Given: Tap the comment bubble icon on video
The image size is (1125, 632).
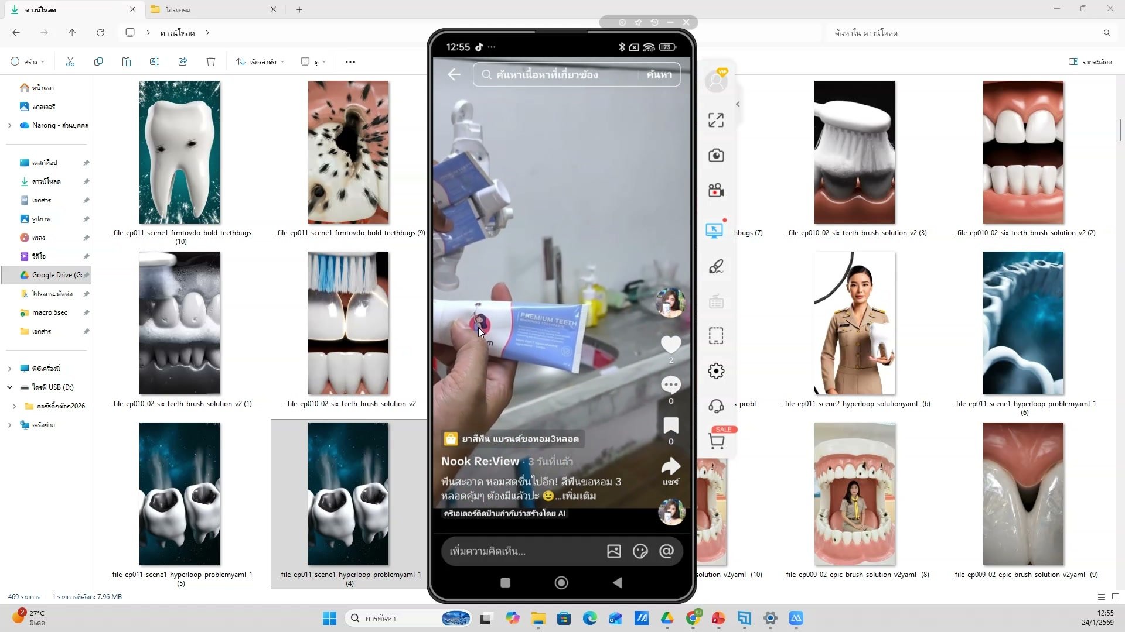Looking at the screenshot, I should [671, 385].
